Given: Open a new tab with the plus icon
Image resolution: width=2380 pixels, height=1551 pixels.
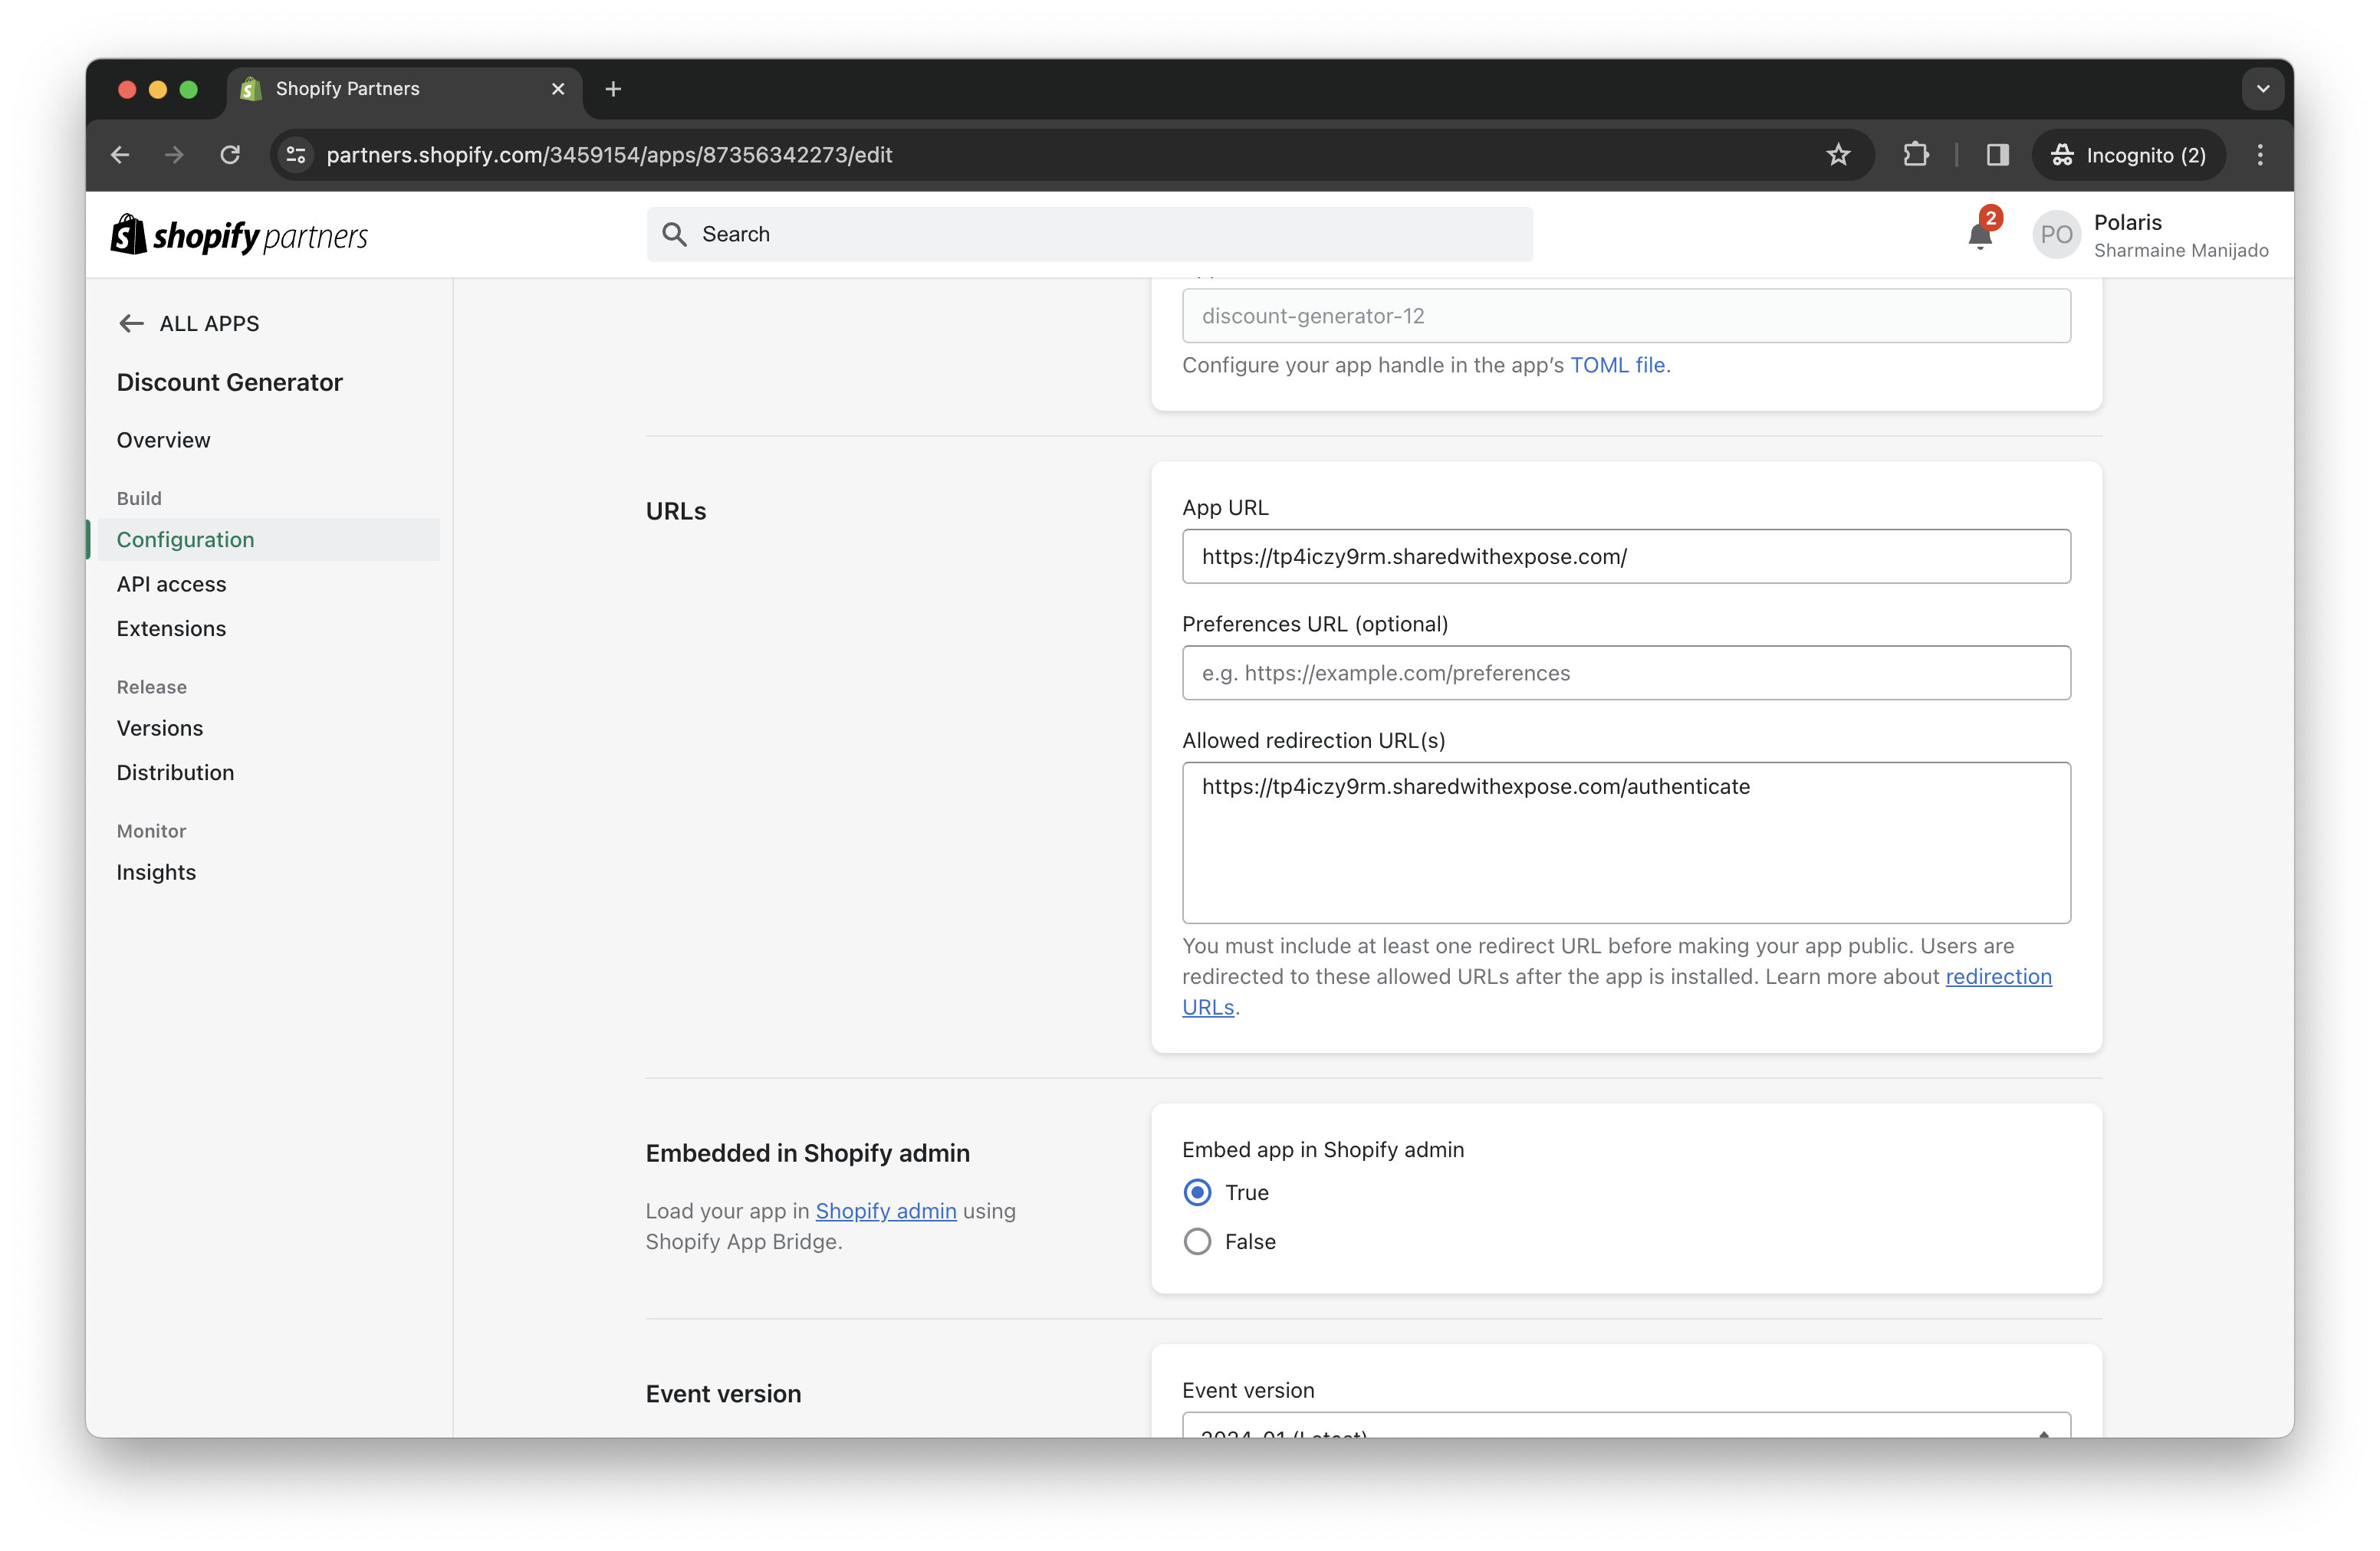Looking at the screenshot, I should (613, 89).
